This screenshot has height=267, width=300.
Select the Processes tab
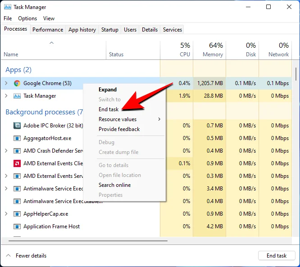coord(15,29)
